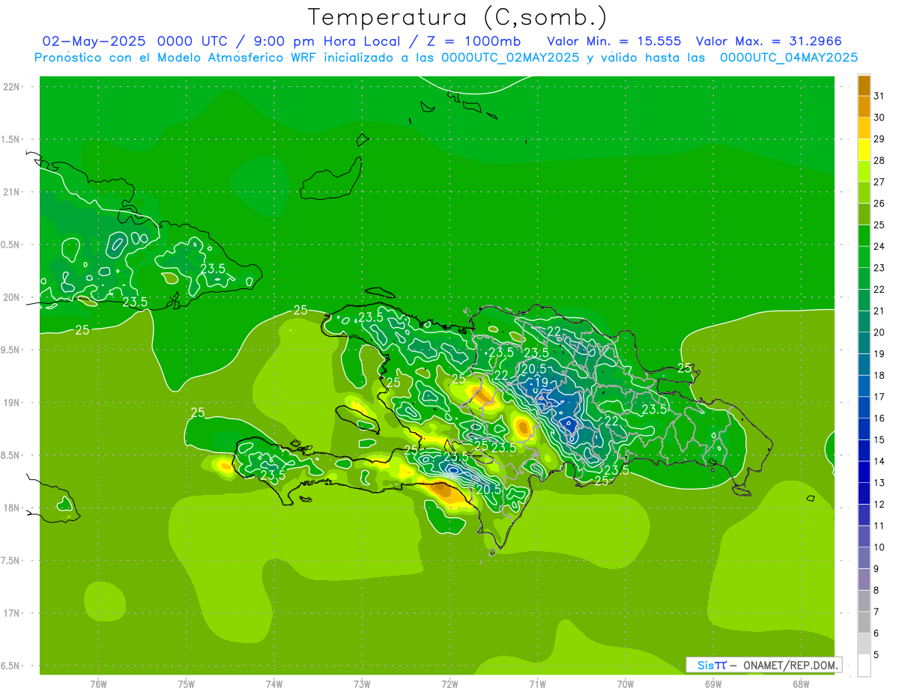Image resolution: width=899 pixels, height=694 pixels.
Task: Click the '18N' latitude axis label
Action: [12, 508]
